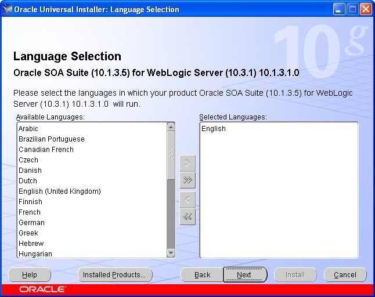
Task: Pick Greek from the list
Action: pos(92,233)
